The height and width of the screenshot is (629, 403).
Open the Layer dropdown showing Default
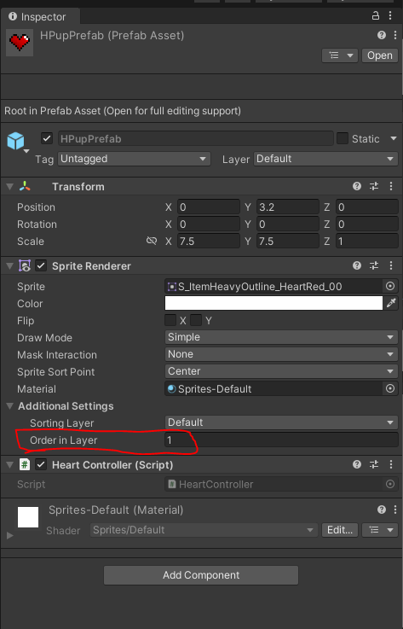(x=325, y=159)
